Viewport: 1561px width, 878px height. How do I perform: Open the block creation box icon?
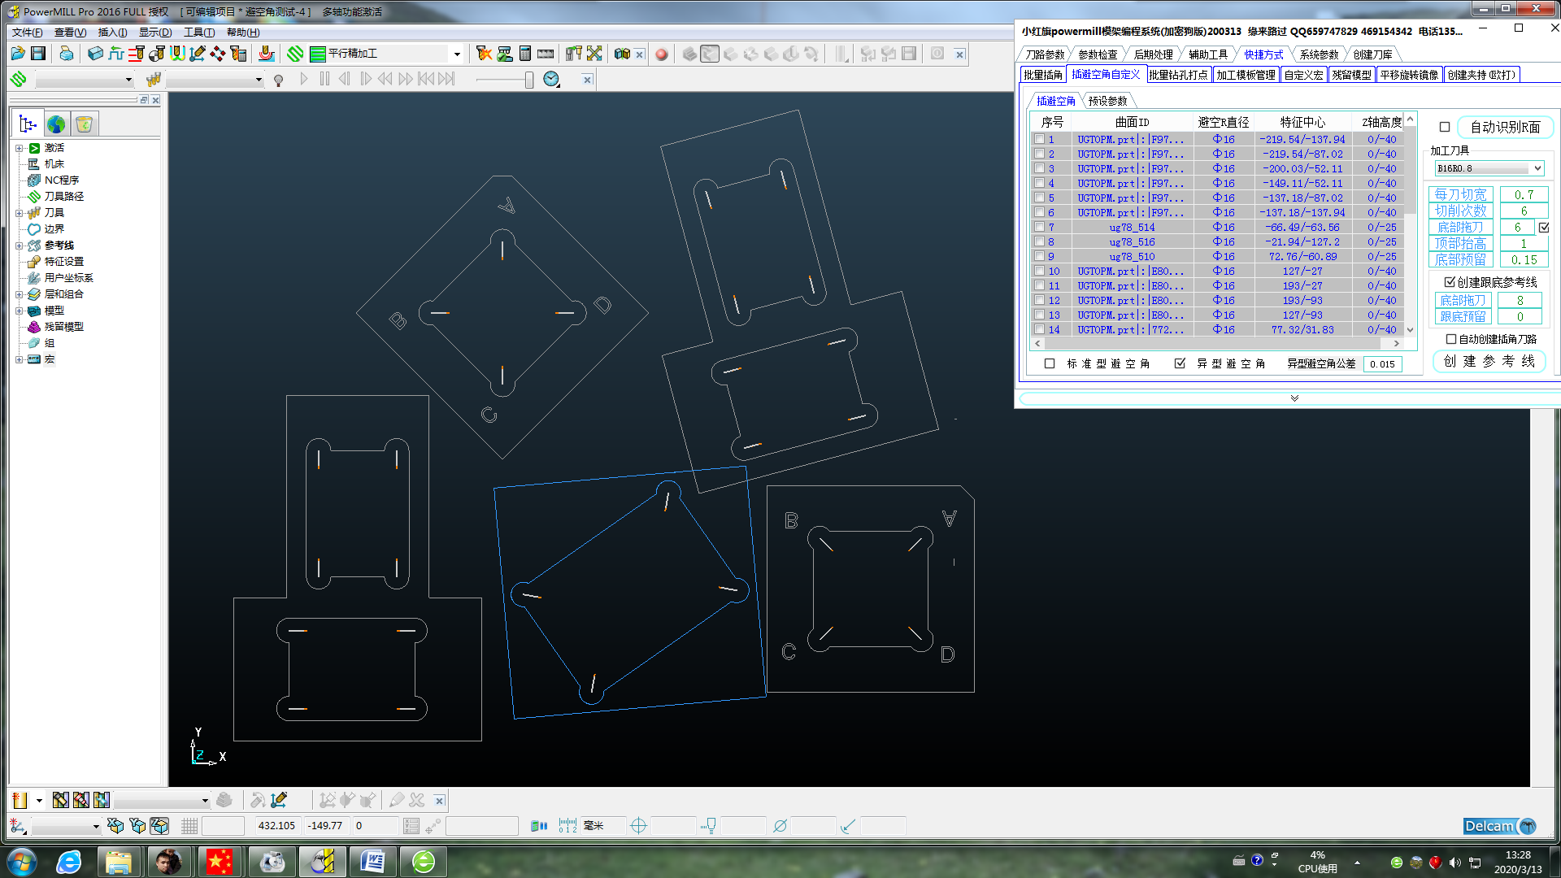click(x=95, y=54)
